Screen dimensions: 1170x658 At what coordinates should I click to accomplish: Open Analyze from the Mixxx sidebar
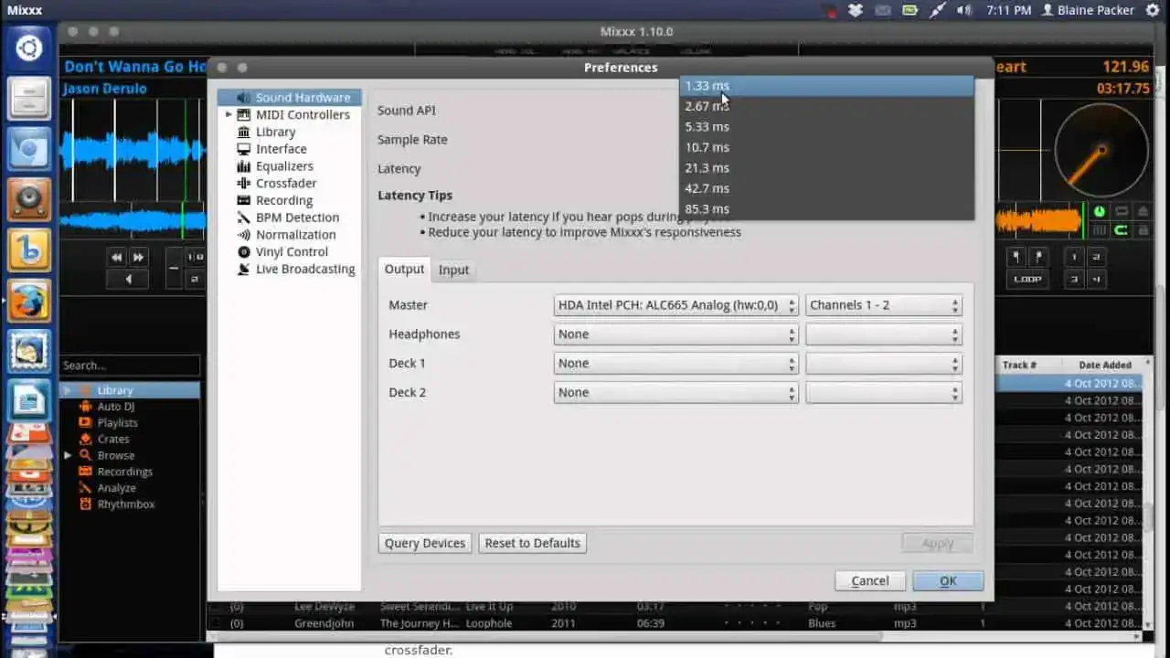(x=116, y=488)
